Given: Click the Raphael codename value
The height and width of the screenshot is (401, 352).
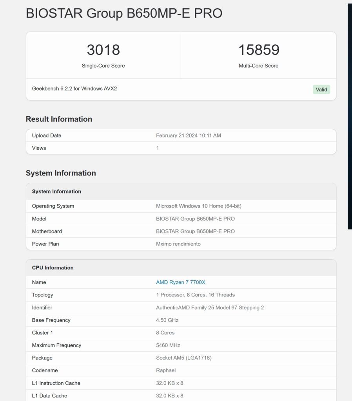Looking at the screenshot, I should 166,370.
